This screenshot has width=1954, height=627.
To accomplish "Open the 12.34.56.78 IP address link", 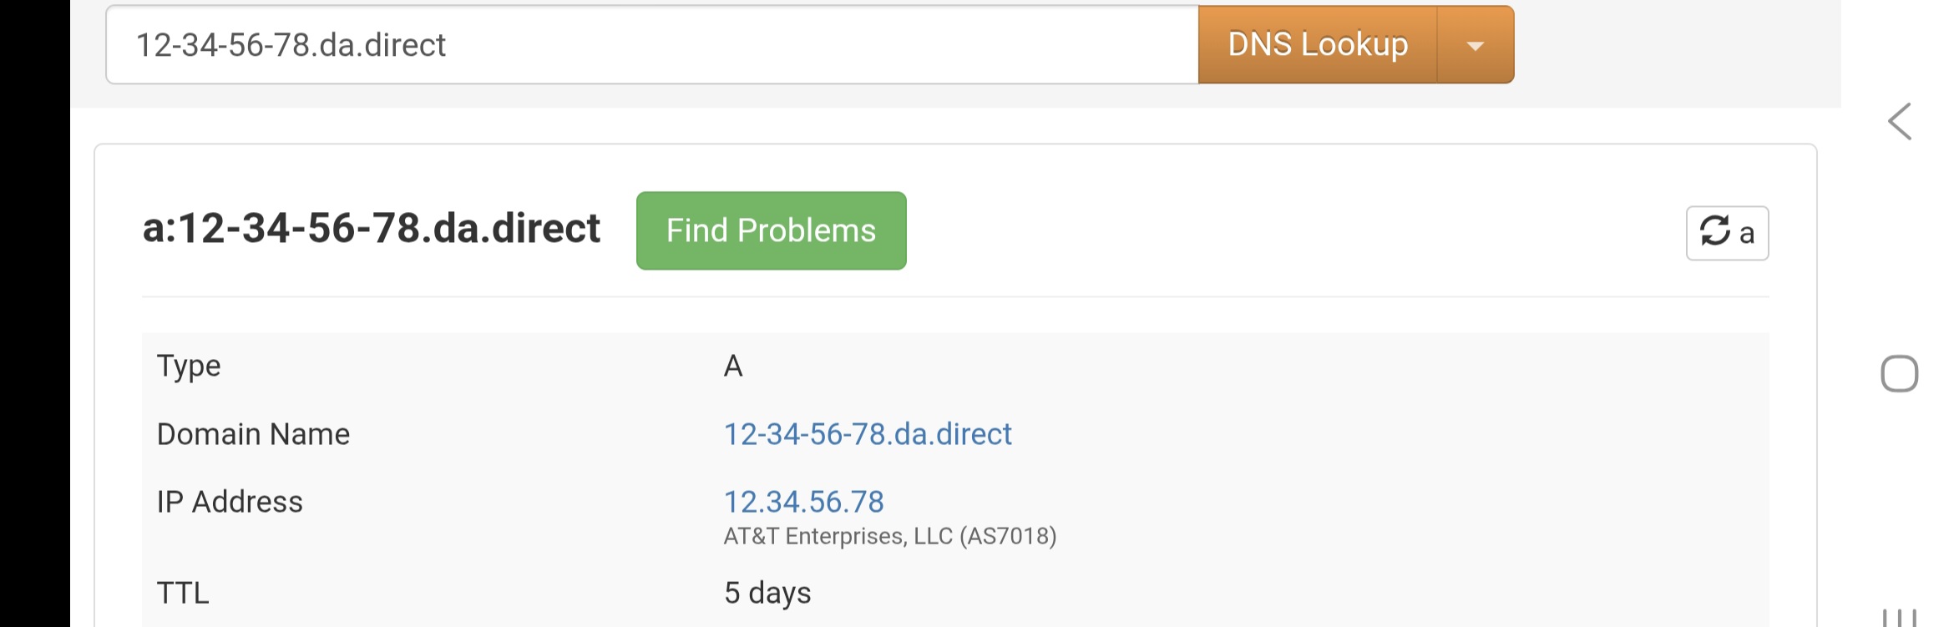I will [802, 502].
